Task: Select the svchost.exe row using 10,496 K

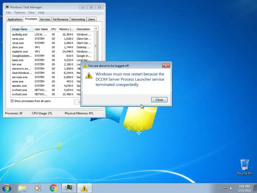Action: [46, 94]
